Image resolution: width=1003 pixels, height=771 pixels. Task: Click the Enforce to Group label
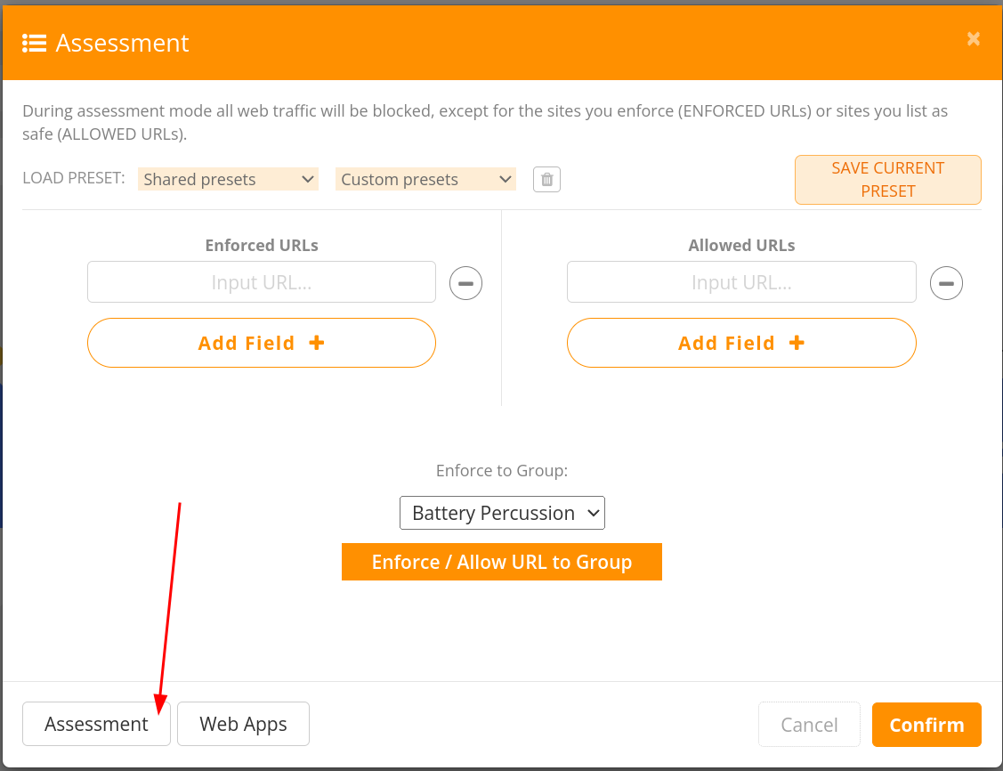[502, 471]
